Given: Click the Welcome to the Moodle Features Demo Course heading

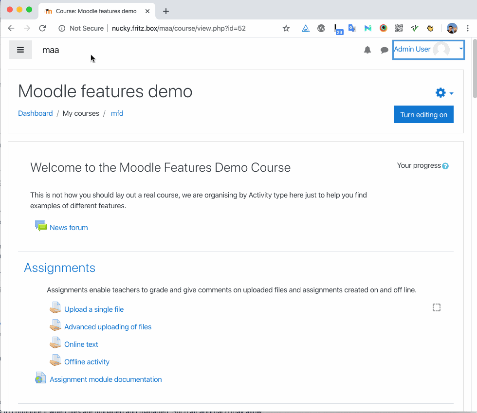Looking at the screenshot, I should pyautogui.click(x=160, y=167).
